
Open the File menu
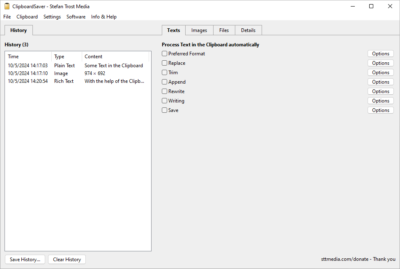click(x=7, y=17)
